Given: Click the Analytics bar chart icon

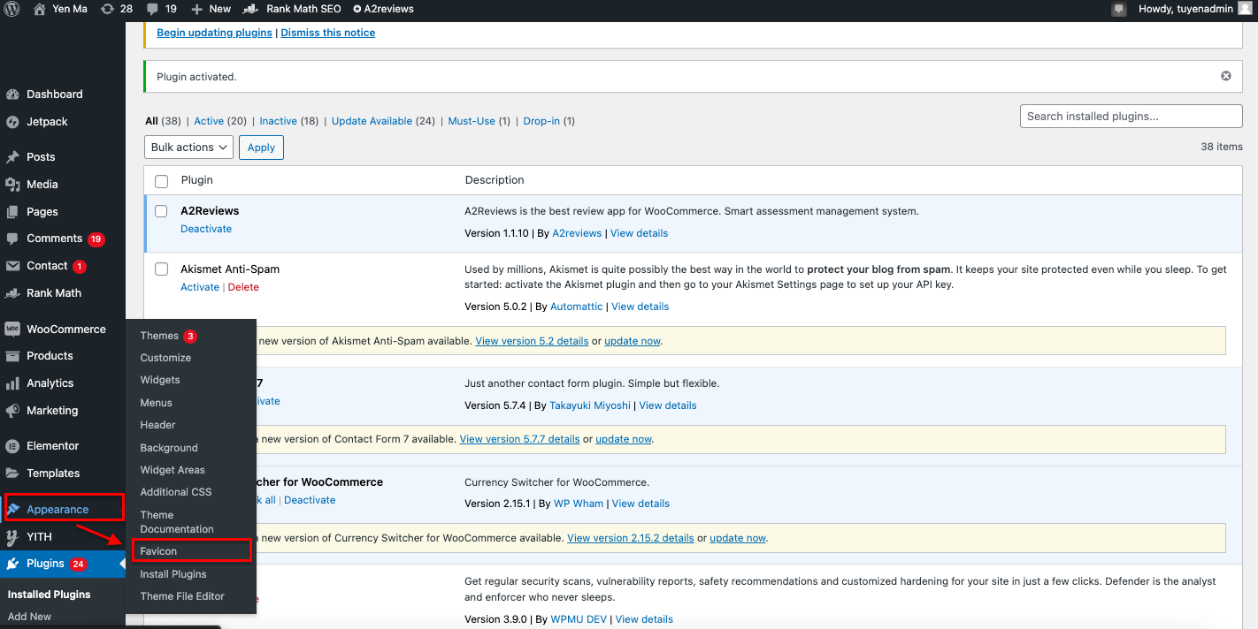Looking at the screenshot, I should 12,383.
